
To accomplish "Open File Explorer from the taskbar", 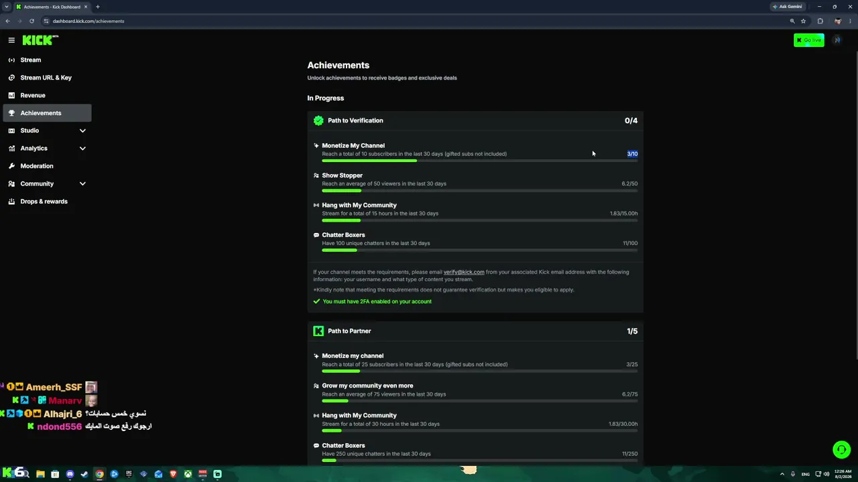I will point(40,474).
